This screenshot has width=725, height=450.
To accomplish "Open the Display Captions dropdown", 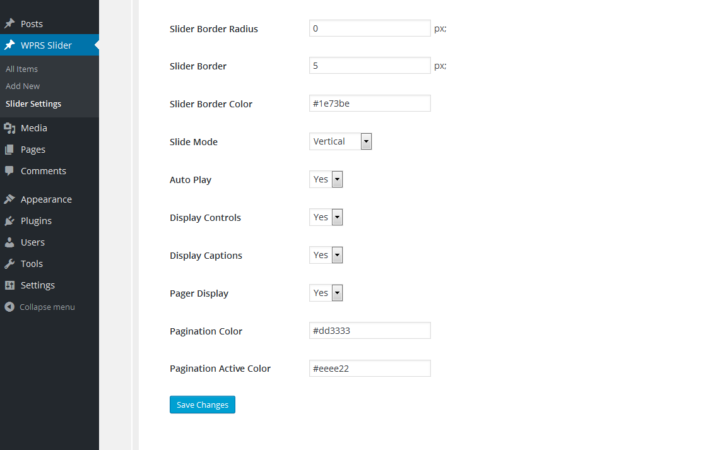I will (x=326, y=255).
